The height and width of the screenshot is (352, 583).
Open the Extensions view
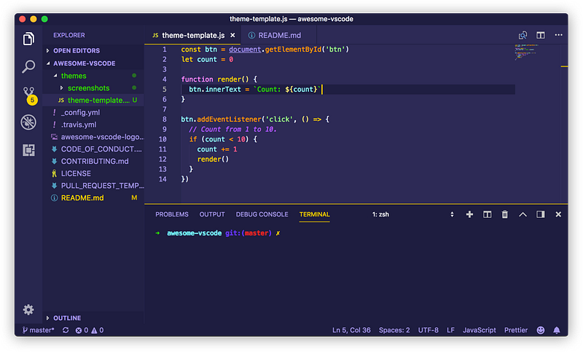point(28,150)
